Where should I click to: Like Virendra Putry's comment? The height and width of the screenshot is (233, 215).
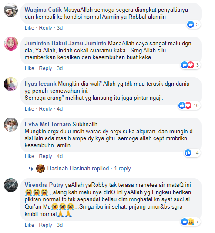coord(30,225)
